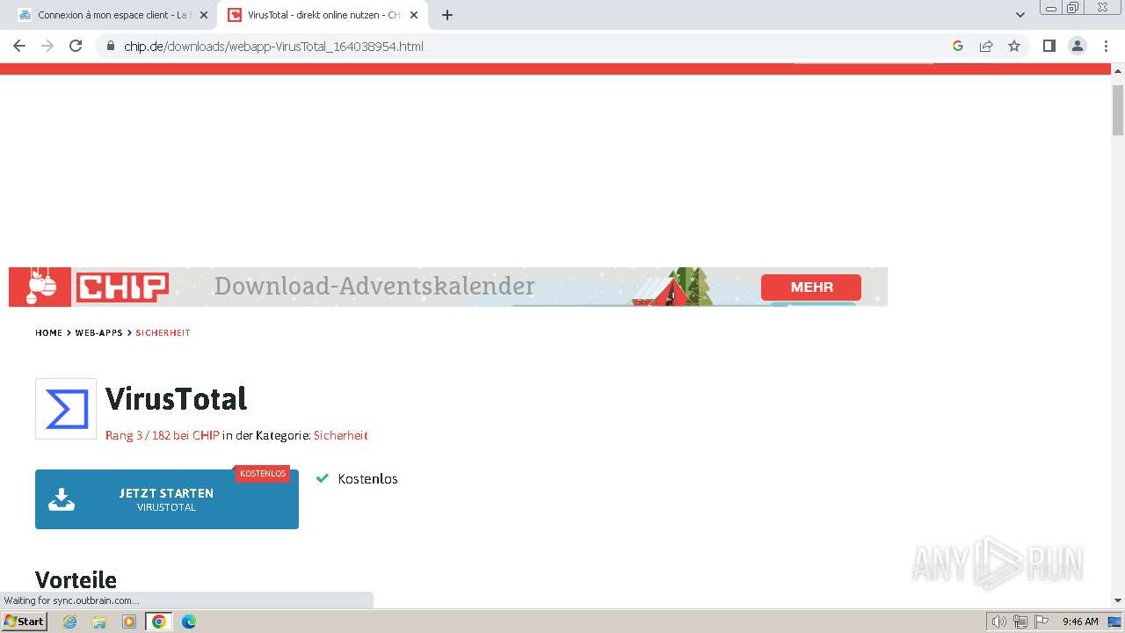Launch Internet Explorer from taskbar

70,622
